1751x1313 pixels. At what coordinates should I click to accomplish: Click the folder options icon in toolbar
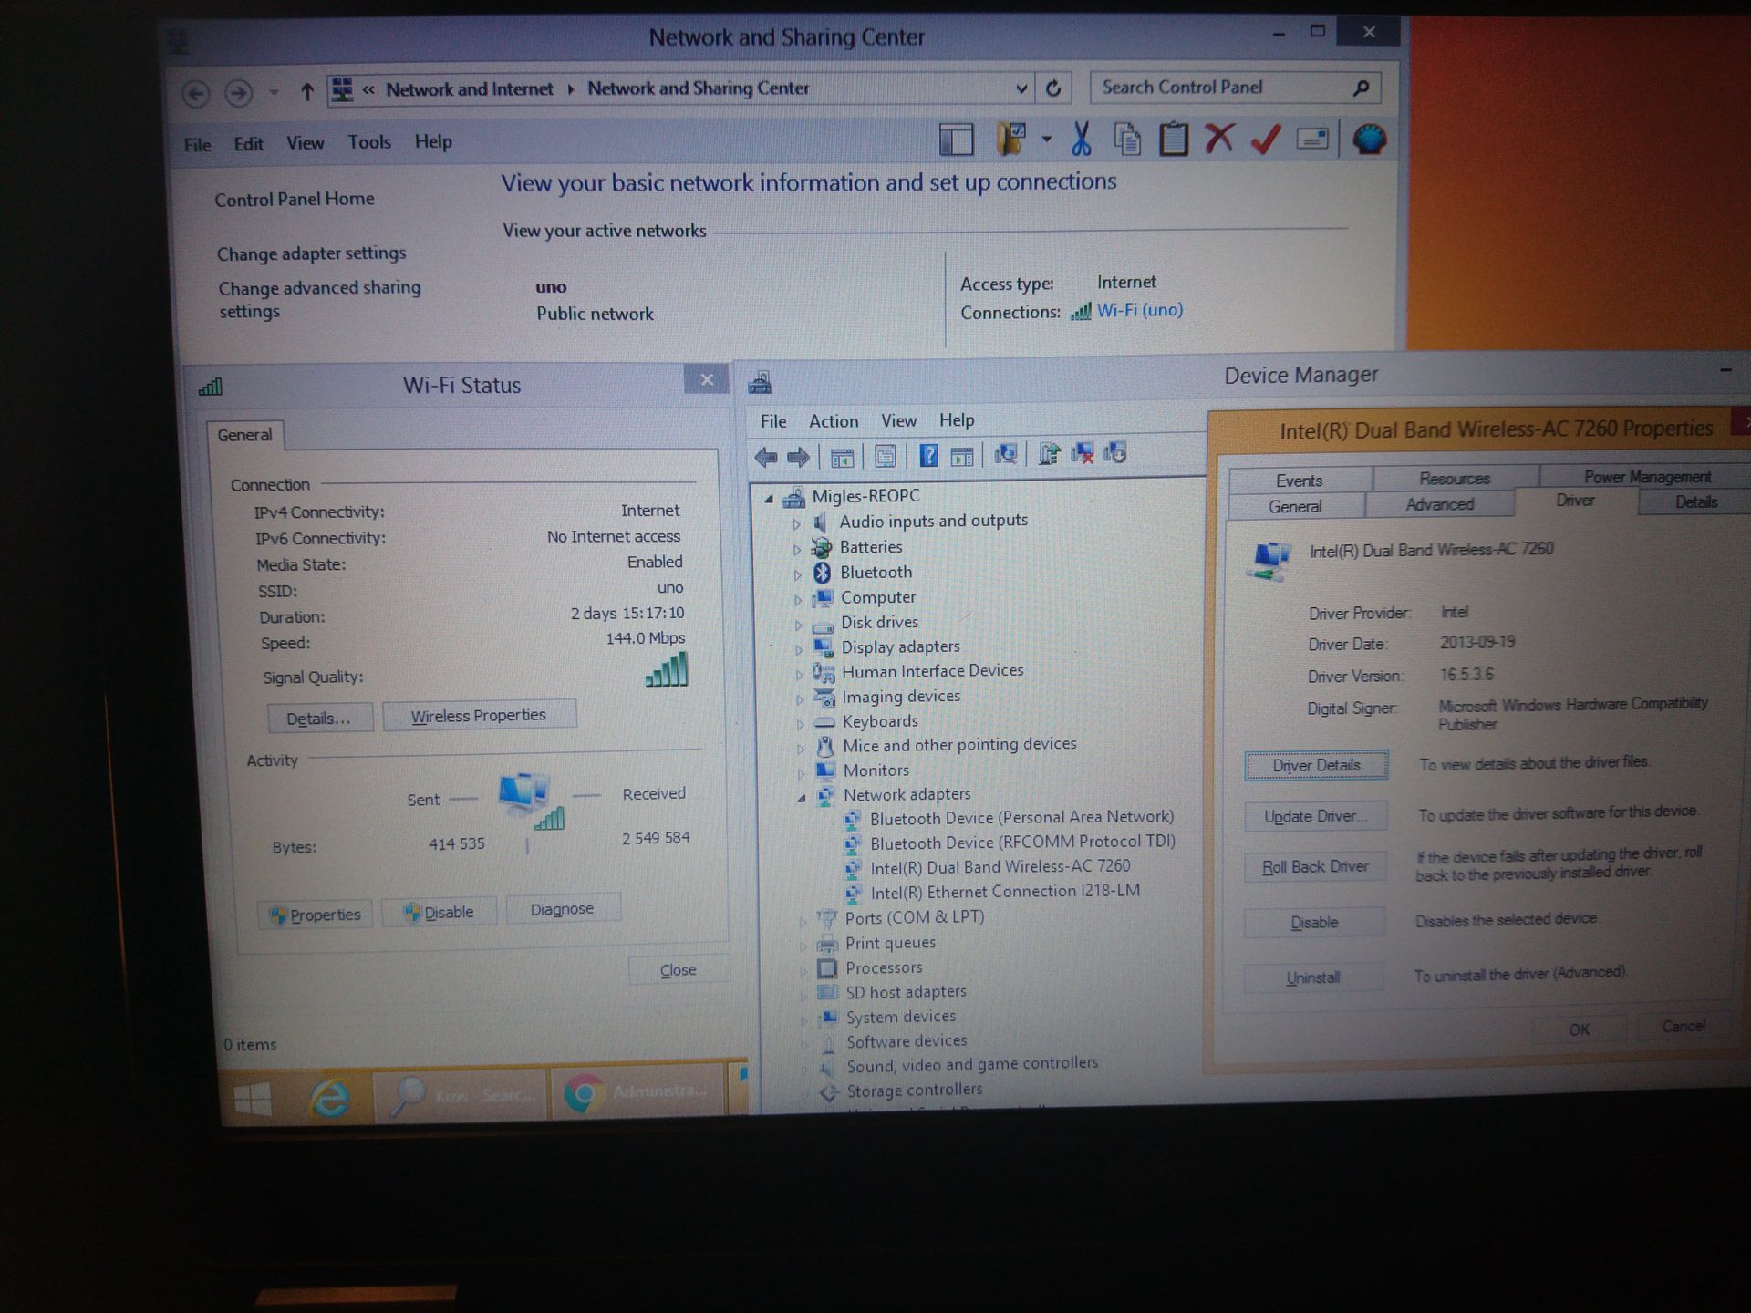pos(1011,140)
